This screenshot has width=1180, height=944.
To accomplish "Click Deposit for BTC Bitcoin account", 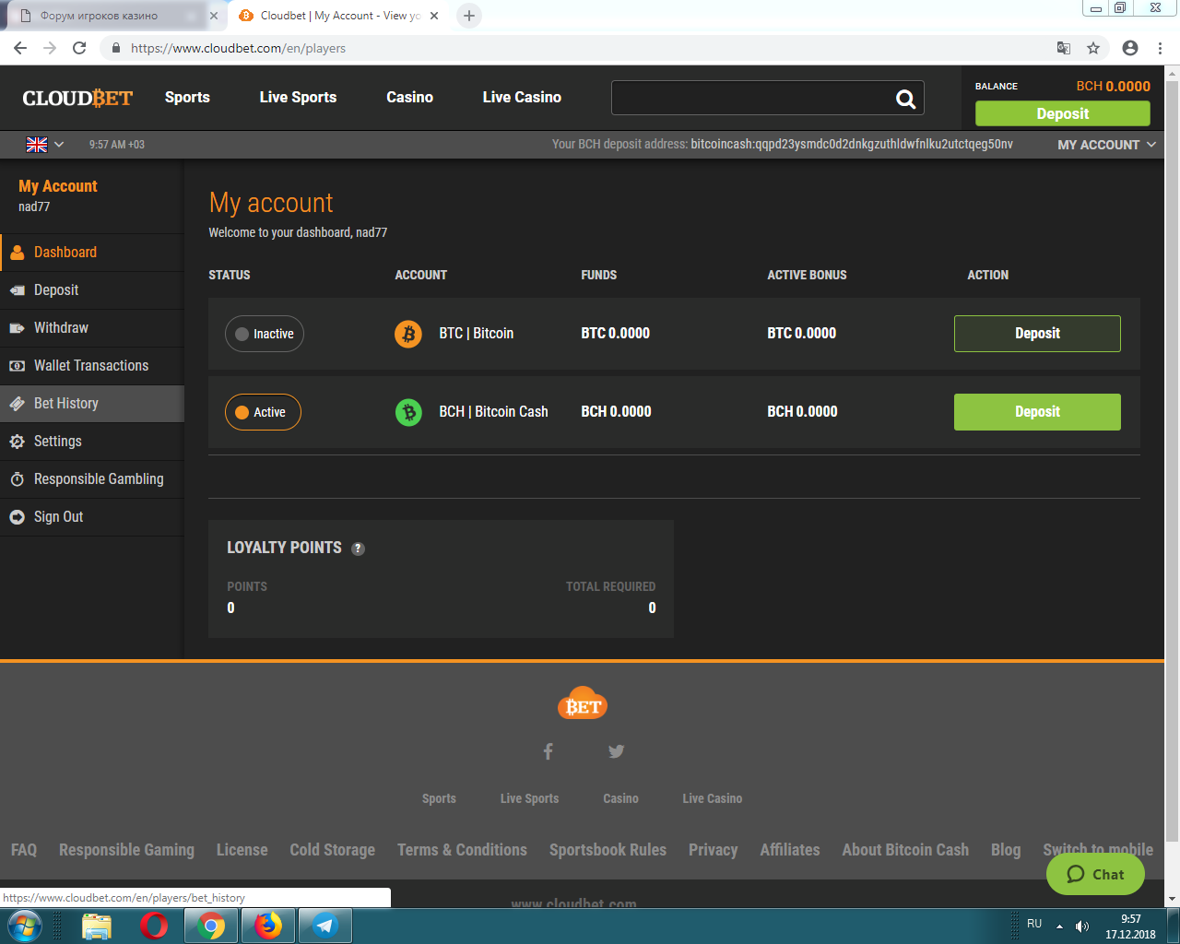I will click(1037, 334).
